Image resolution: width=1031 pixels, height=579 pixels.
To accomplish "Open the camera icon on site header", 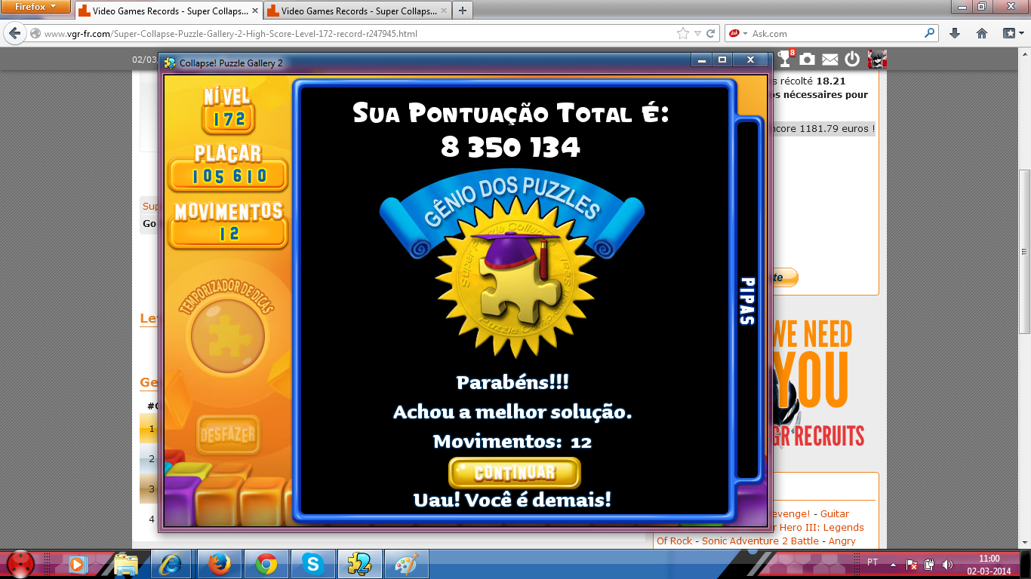I will pos(807,59).
